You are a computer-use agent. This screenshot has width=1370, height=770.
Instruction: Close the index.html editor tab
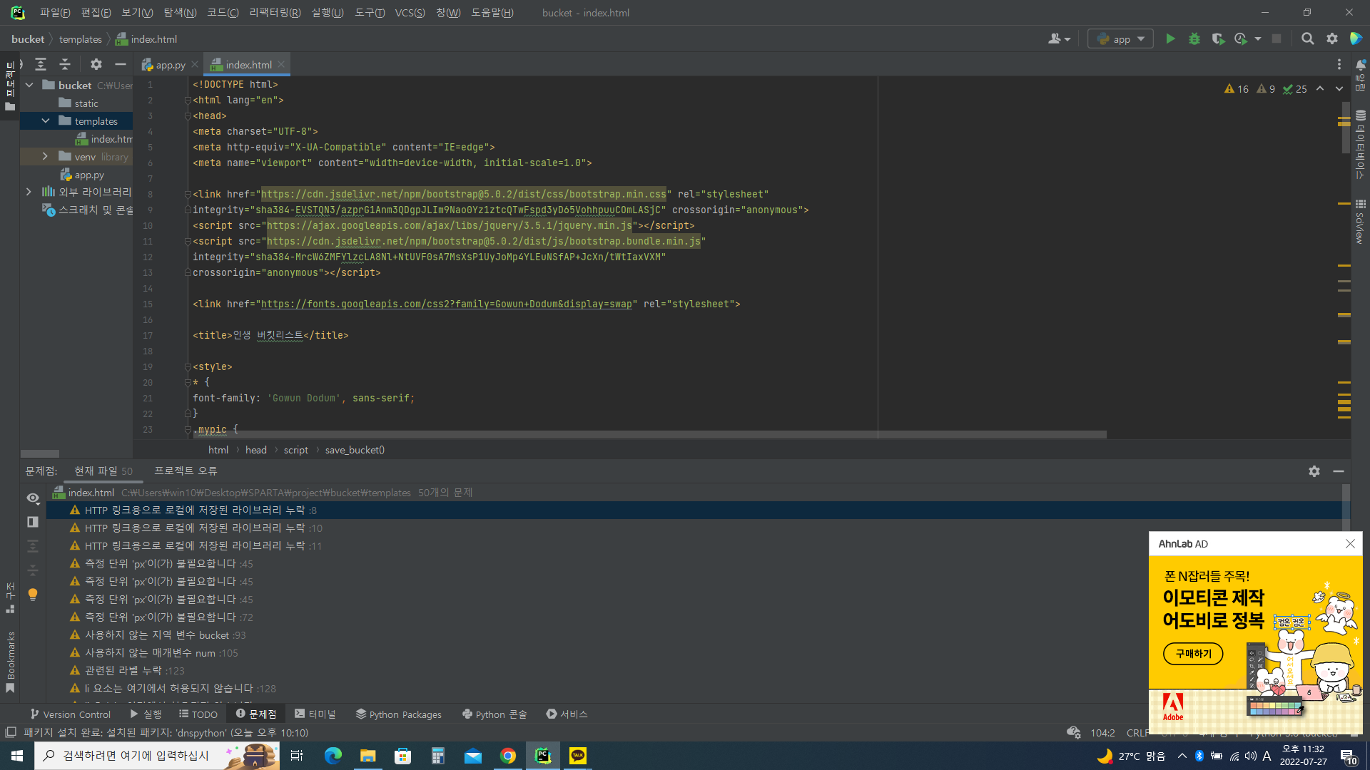(282, 64)
